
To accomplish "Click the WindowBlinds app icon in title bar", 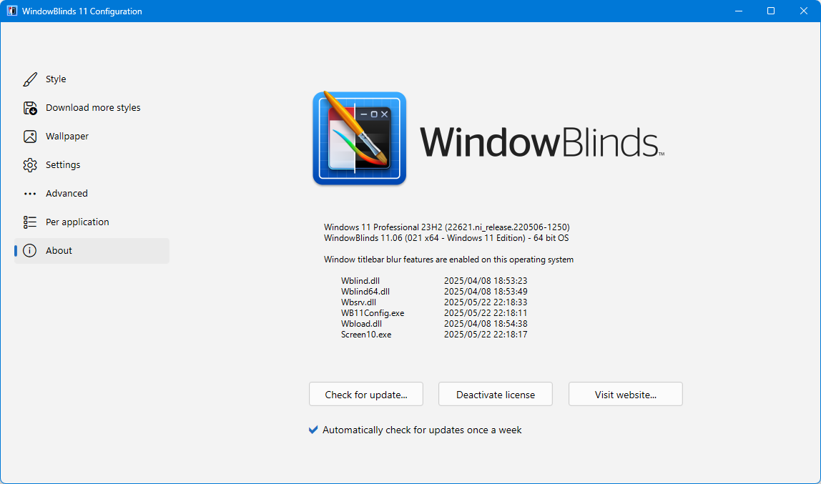I will click(11, 11).
